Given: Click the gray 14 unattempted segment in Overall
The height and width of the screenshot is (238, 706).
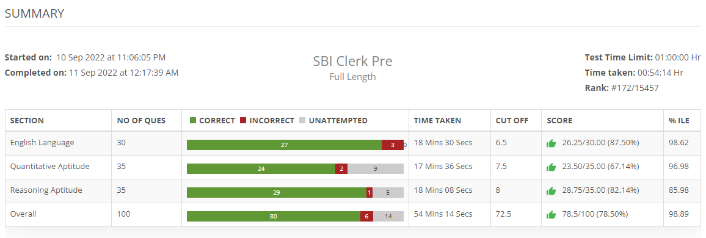Looking at the screenshot, I should click(x=388, y=217).
